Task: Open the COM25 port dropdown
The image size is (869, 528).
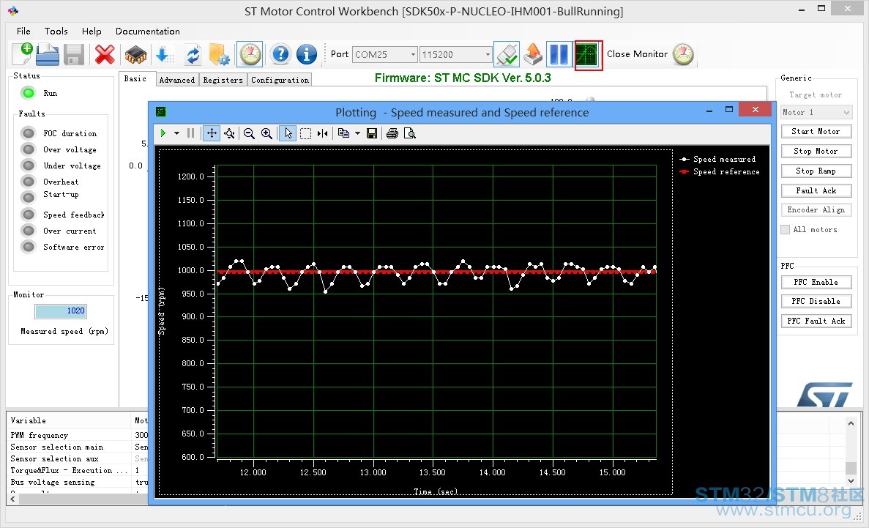Action: [x=413, y=54]
